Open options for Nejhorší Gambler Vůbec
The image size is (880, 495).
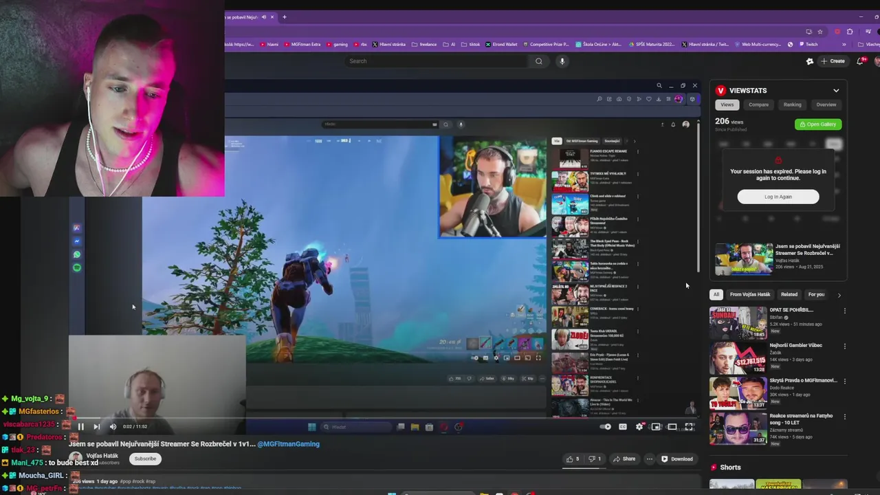[844, 346]
